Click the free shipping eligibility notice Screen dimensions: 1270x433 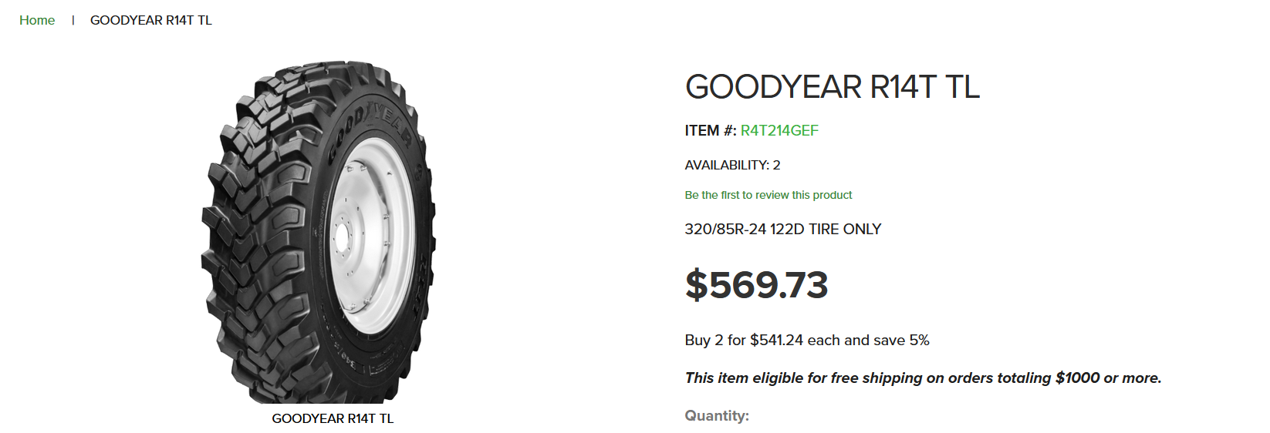[x=923, y=378]
